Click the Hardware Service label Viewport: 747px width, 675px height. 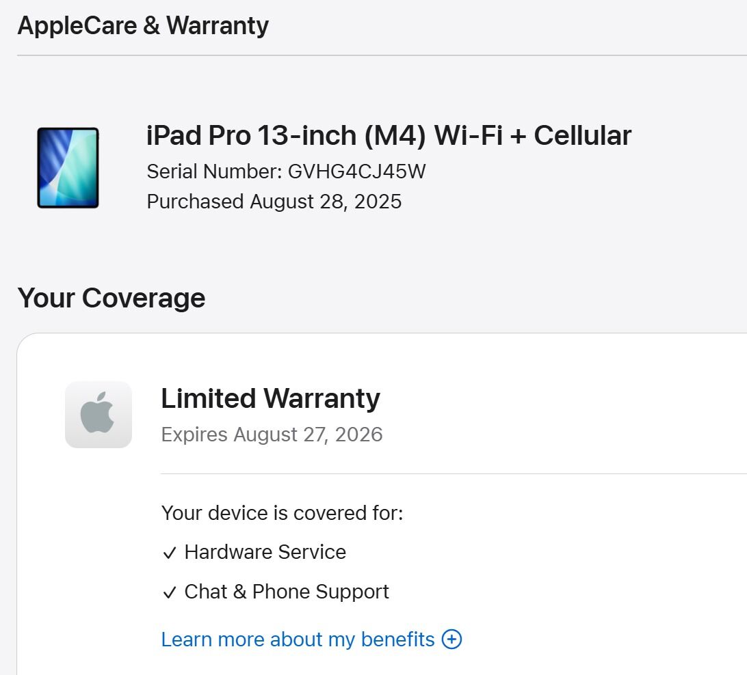tap(265, 552)
